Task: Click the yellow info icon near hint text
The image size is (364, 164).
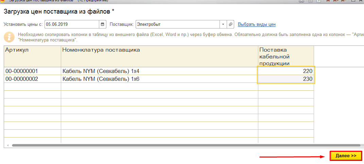Action: coord(9,37)
